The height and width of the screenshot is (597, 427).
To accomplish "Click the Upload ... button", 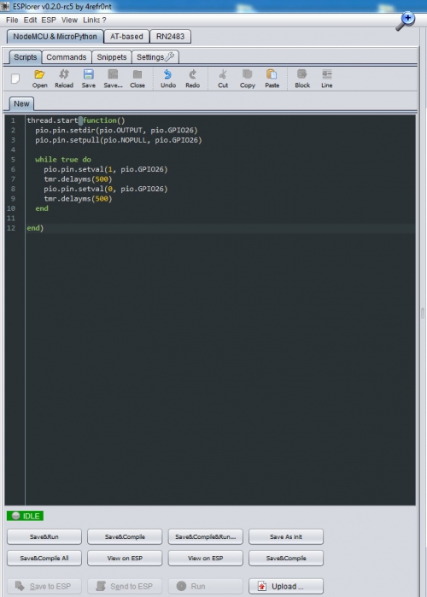I will point(286,587).
